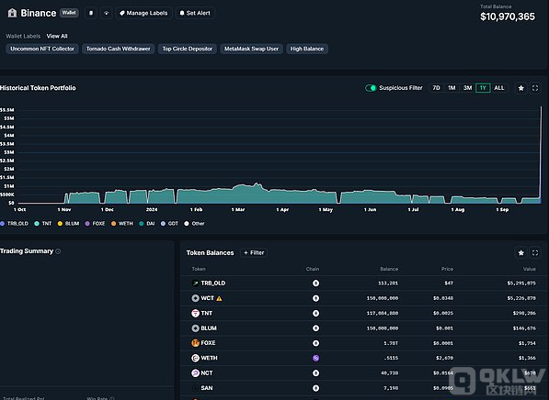The width and height of the screenshot is (549, 400).
Task: Add a Filter to Token Balances
Action: click(254, 252)
